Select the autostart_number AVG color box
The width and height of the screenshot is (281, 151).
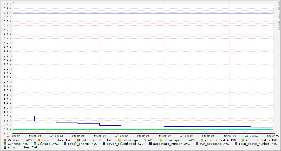[151, 144]
